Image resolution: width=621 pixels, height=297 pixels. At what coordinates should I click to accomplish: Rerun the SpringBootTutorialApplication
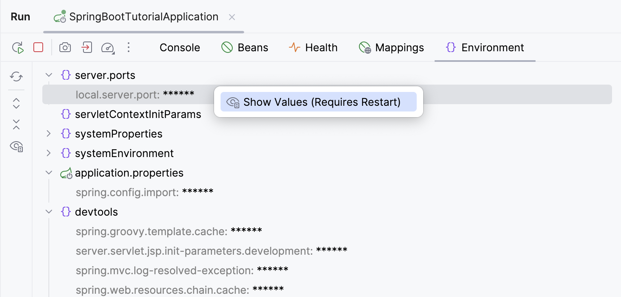[17, 48]
